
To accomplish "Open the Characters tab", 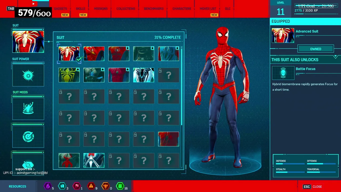I will (182, 9).
